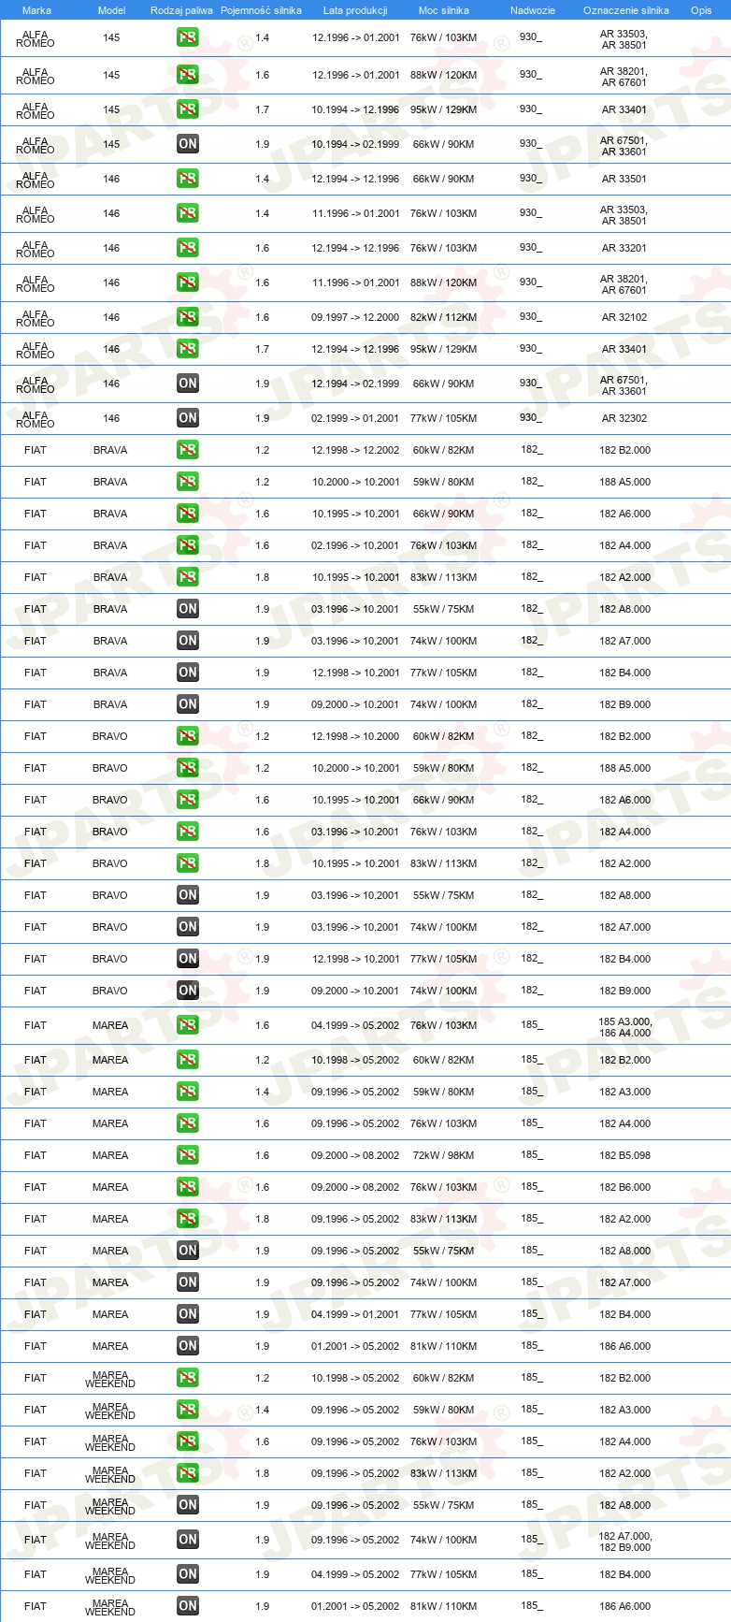Image resolution: width=731 pixels, height=1622 pixels.
Task: Click ON icon in Fiat Brava 182 B9.000 row
Action: pos(188,704)
